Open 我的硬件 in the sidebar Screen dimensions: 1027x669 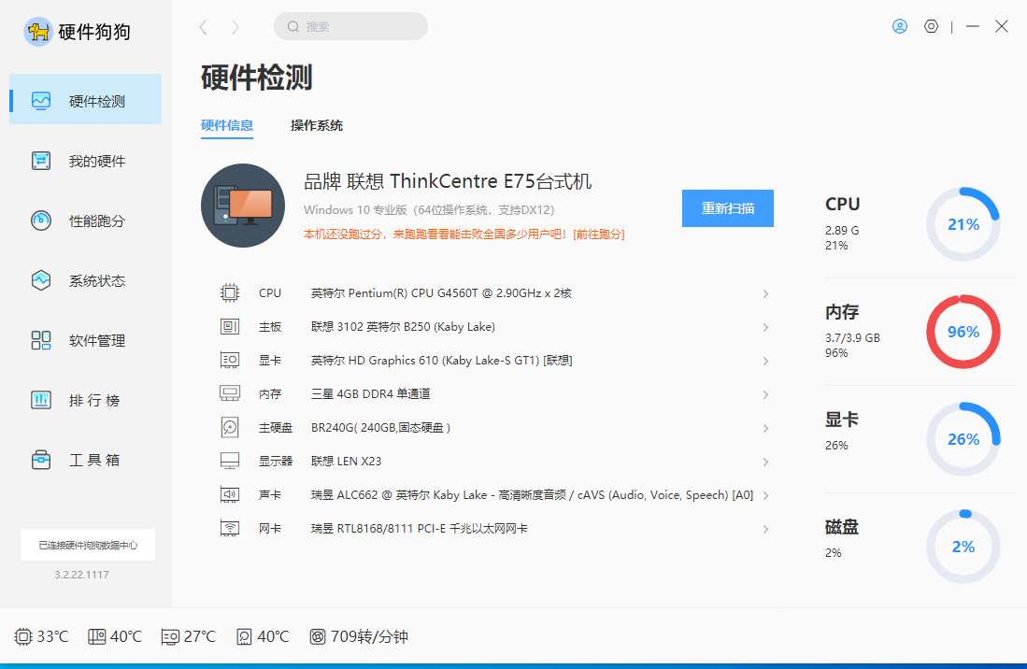[x=85, y=161]
